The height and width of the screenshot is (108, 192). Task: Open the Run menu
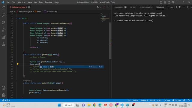41,2
